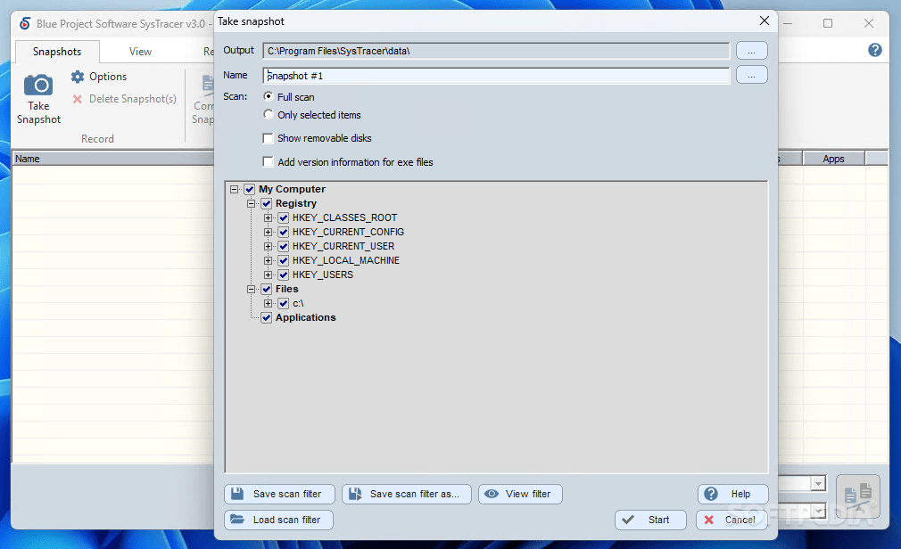The width and height of the screenshot is (901, 549).
Task: Click the Save scan filter floppy icon
Action: pyautogui.click(x=237, y=494)
